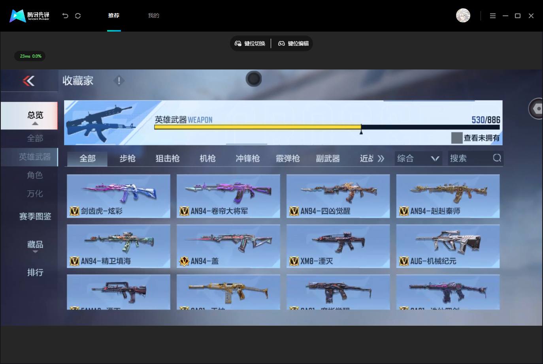Viewport: 543px width, 364px height.
Task: Open the AN94-赳赳秦师 weapon card
Action: 448,196
